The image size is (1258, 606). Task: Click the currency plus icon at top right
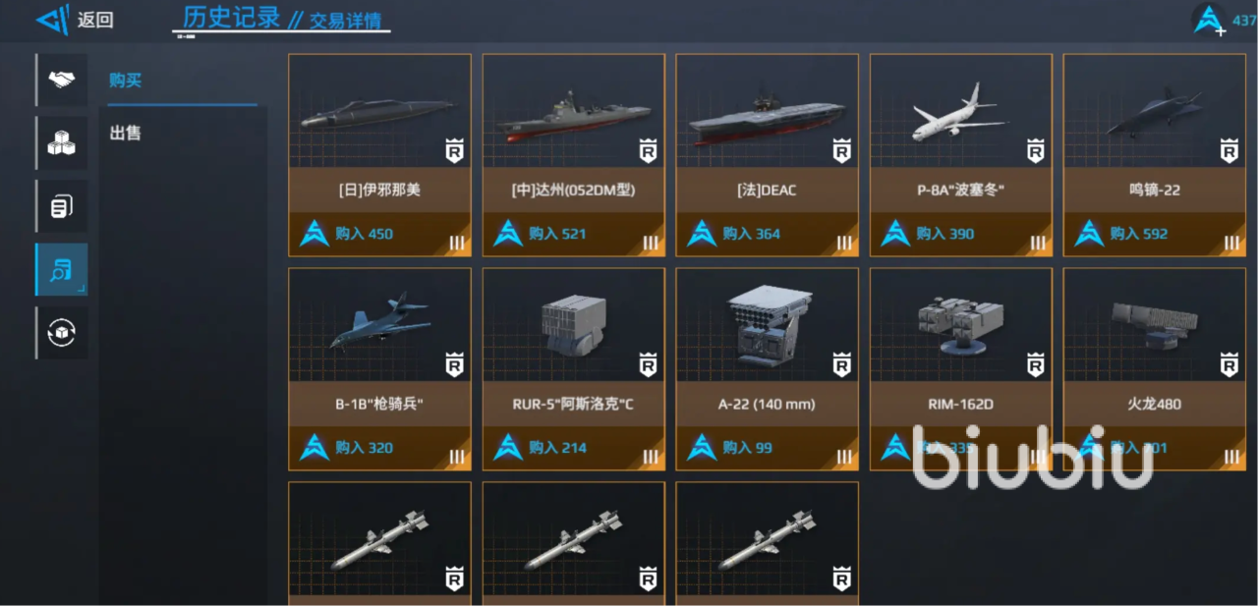(1208, 20)
